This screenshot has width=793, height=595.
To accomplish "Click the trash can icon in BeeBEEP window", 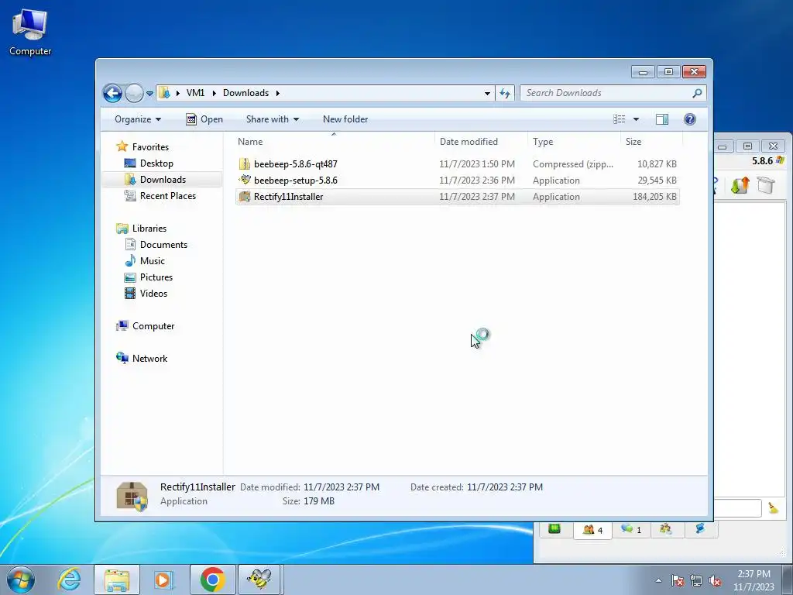I will (x=766, y=185).
